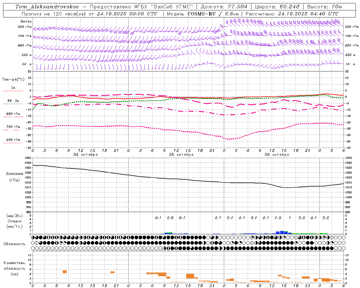Click the Td 2м legend entry
This screenshot has height=288, width=360.
13,101
